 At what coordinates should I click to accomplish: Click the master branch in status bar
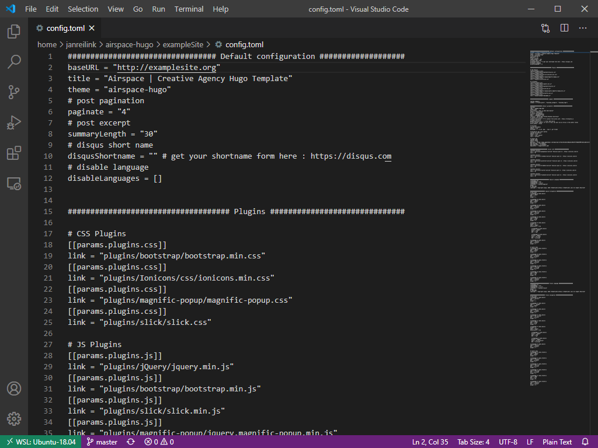102,442
